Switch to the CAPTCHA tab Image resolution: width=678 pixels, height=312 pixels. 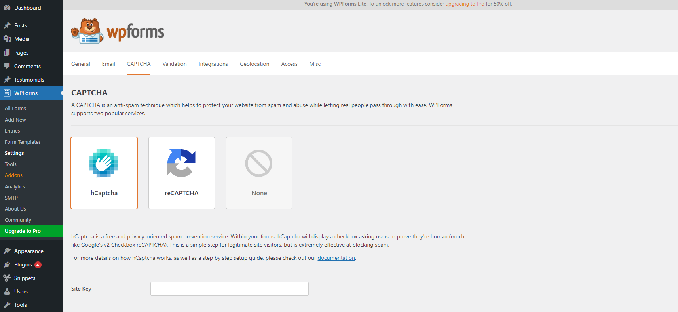point(139,64)
